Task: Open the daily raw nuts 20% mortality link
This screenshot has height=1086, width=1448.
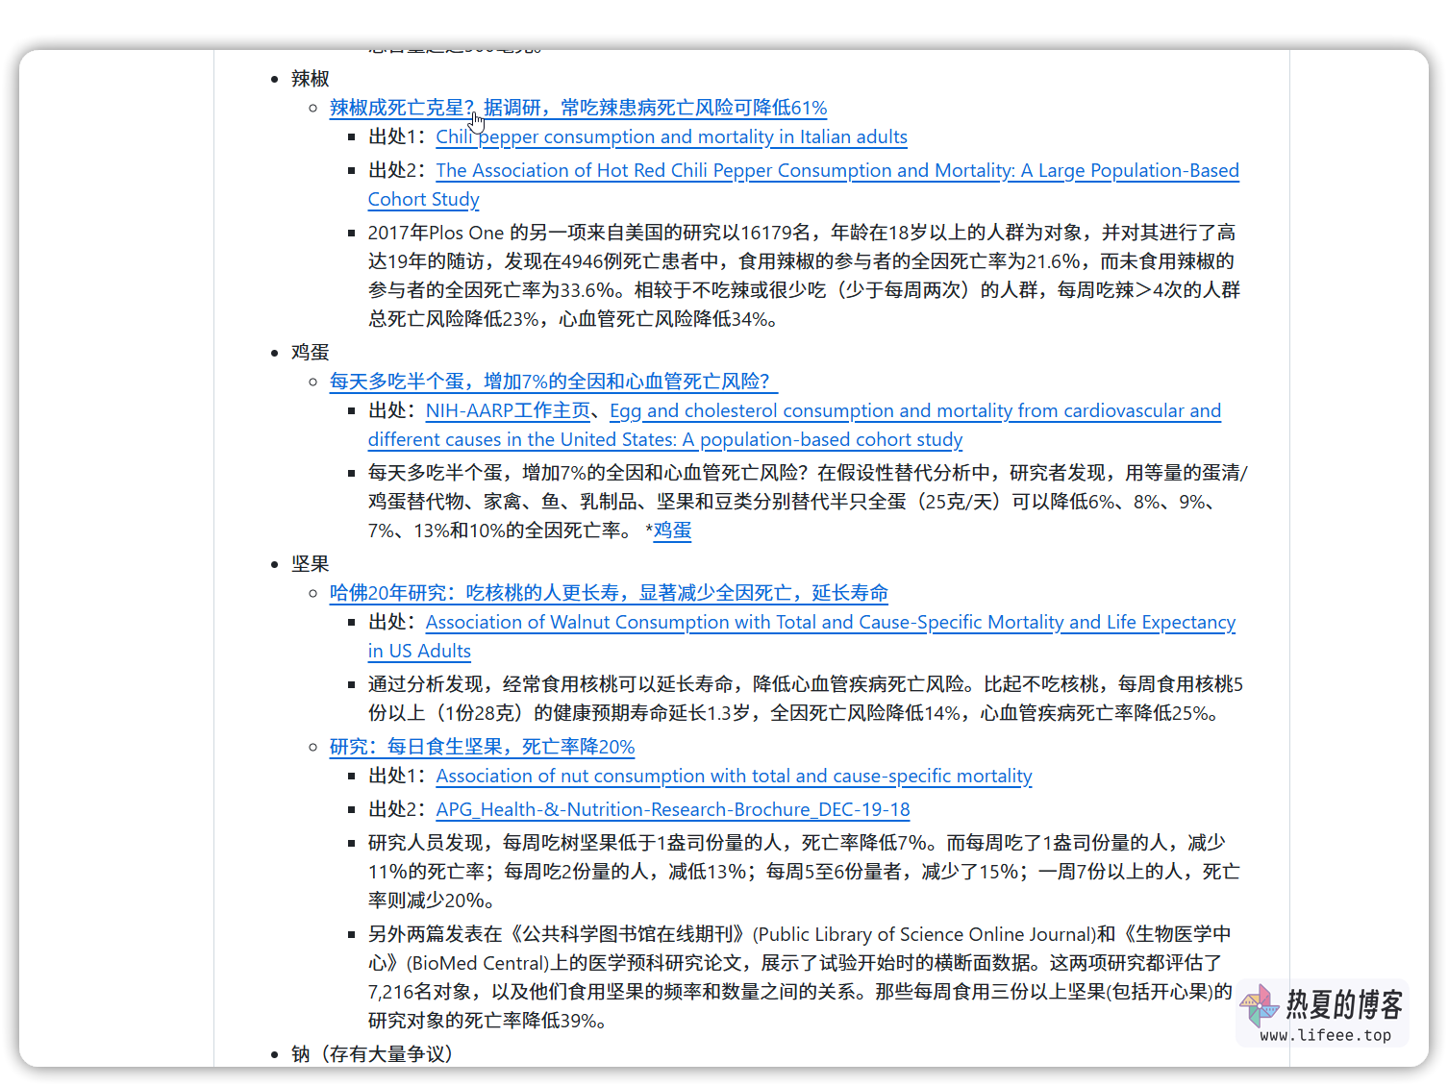Action: point(482,747)
